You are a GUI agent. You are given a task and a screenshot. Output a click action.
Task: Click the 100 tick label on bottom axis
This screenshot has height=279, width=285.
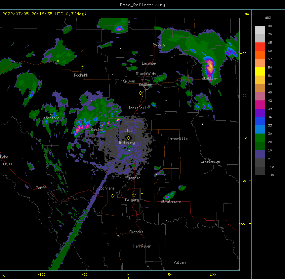click(x=213, y=274)
